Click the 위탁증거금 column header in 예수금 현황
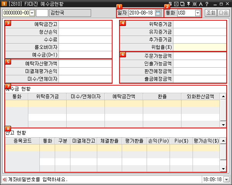 coord(47,96)
